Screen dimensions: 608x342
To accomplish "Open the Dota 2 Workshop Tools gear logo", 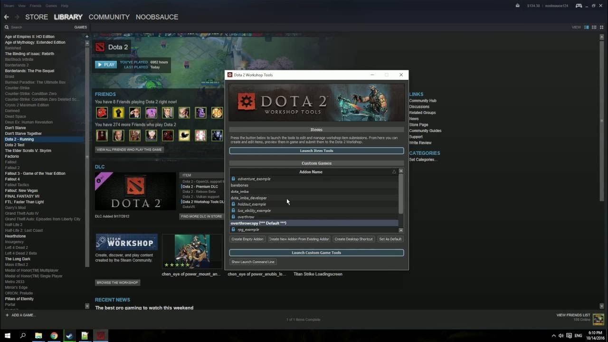I will pos(247,102).
